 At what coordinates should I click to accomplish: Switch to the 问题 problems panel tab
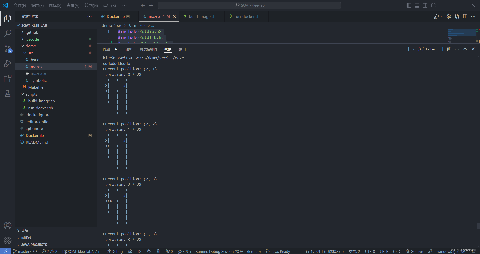tap(106, 49)
